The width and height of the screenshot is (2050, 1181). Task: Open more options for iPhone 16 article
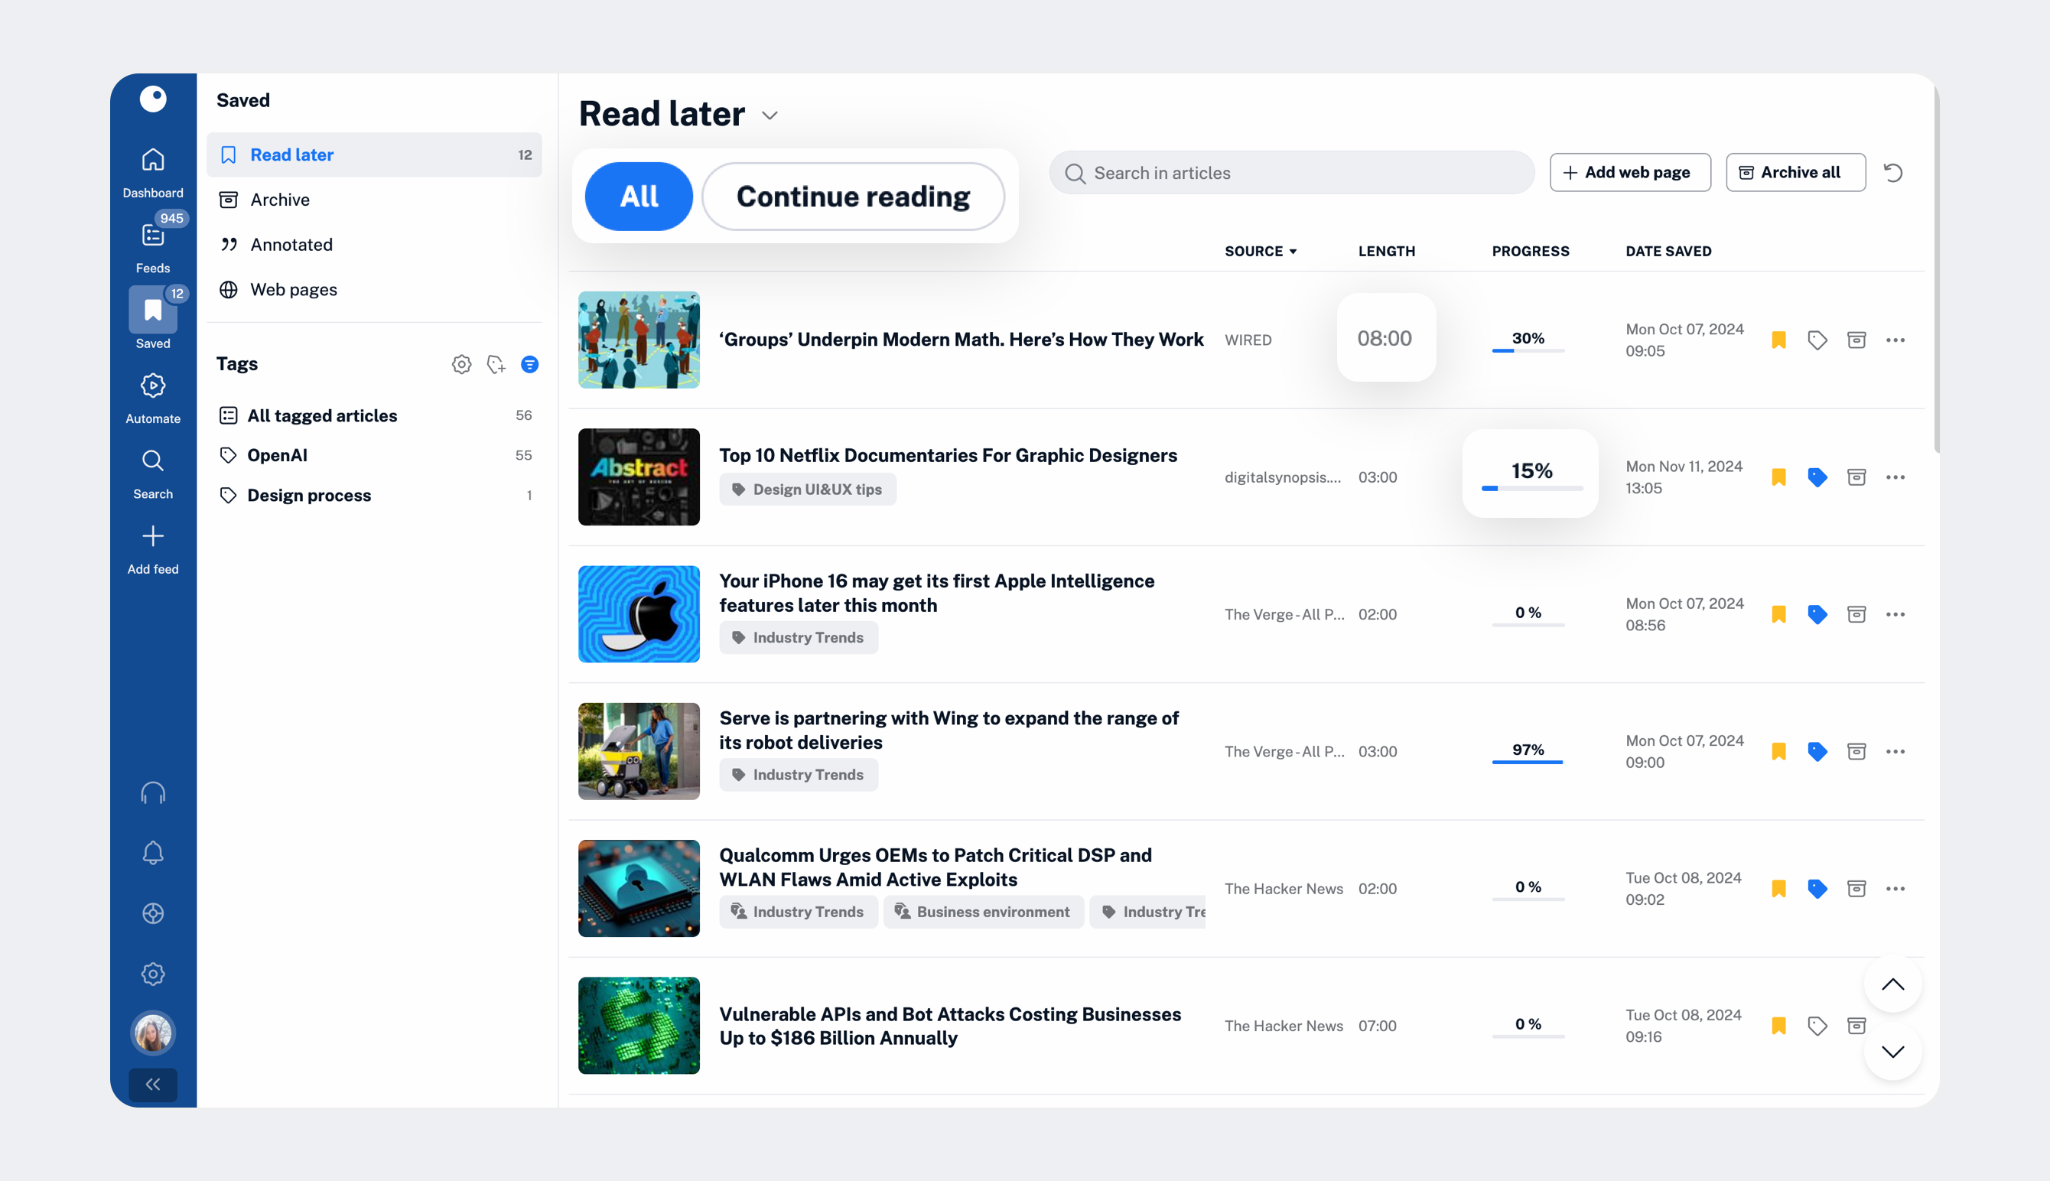(x=1895, y=614)
